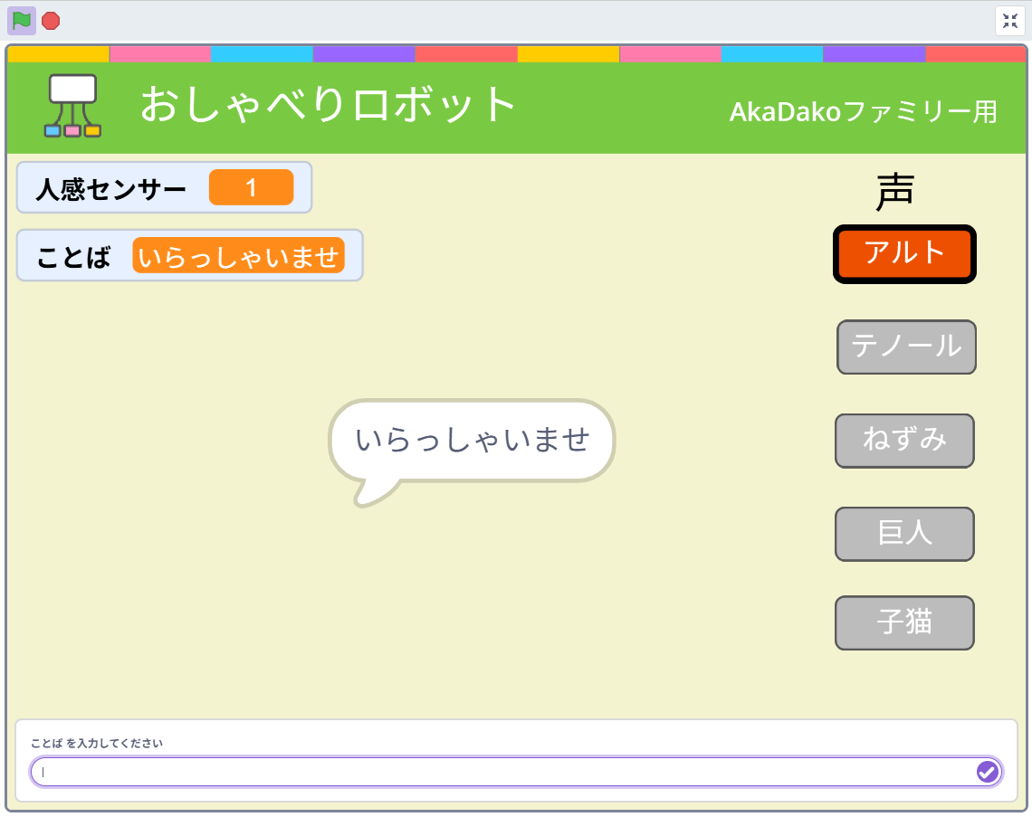Select the アルト voice option
Viewport: 1032px width, 817px height.
pos(904,254)
